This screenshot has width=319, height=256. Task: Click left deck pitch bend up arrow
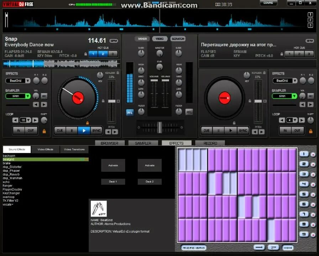pyautogui.click(x=115, y=132)
